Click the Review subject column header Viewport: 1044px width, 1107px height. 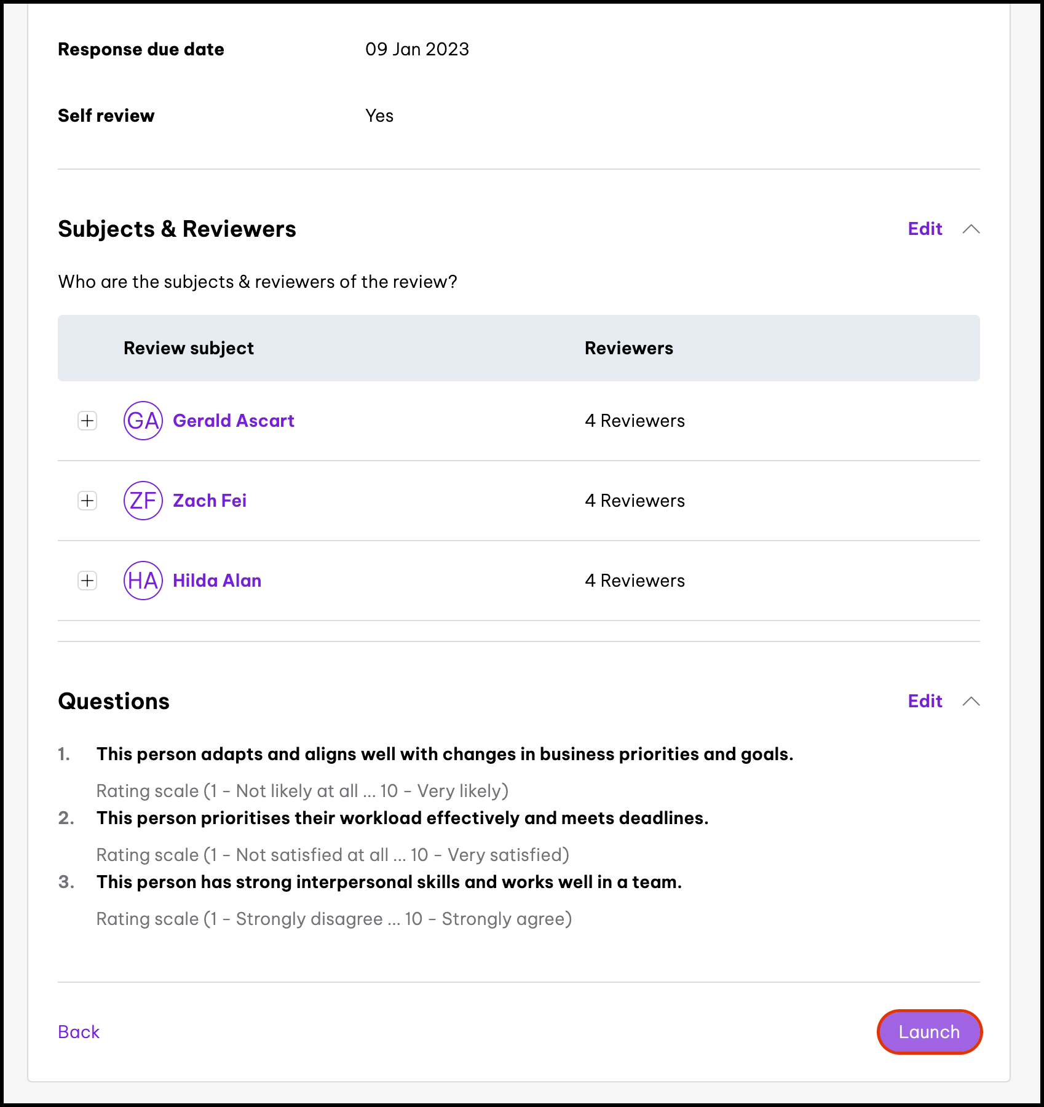coord(189,348)
